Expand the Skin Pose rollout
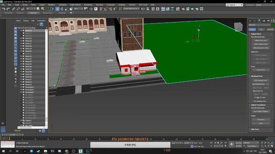 pos(255,129)
